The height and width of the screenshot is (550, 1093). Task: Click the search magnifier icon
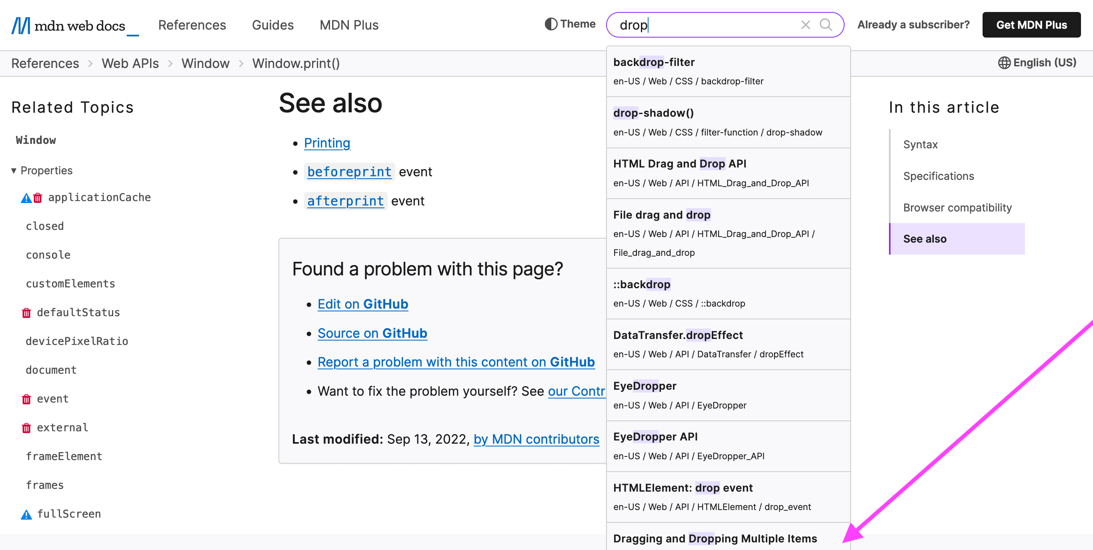(x=826, y=24)
